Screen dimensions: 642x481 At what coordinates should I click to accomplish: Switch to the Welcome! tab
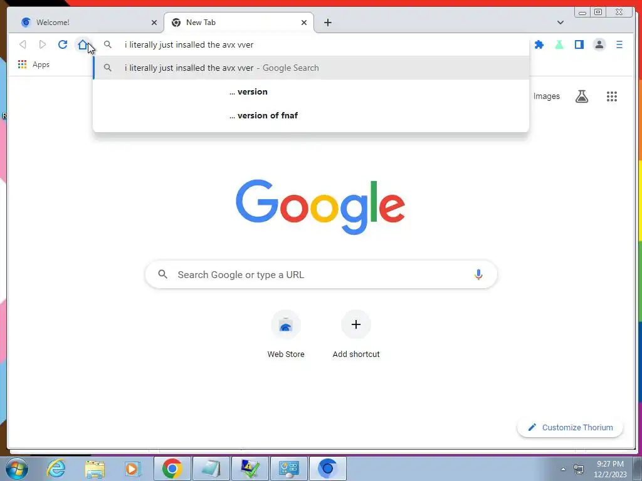click(x=85, y=23)
